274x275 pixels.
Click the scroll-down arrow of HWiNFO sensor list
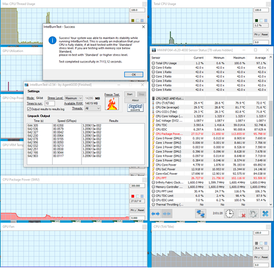pos(271,205)
